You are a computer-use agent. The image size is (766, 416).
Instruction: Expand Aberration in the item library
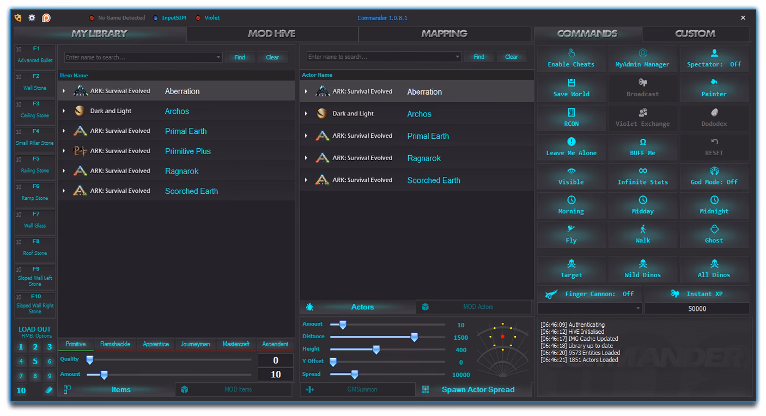[x=64, y=91]
